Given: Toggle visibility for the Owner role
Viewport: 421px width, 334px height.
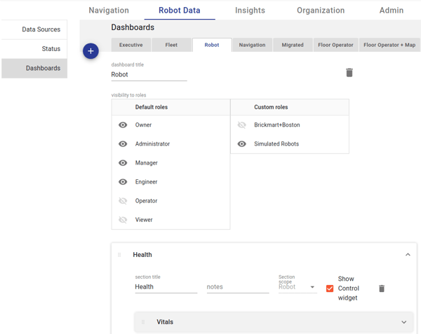Looking at the screenshot, I should [x=123, y=125].
